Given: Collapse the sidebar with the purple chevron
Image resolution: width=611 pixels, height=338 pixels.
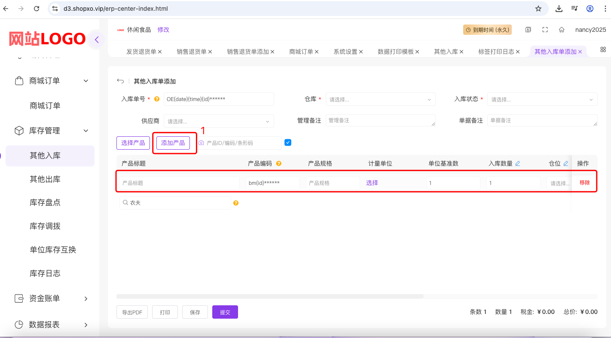Looking at the screenshot, I should 97,40.
